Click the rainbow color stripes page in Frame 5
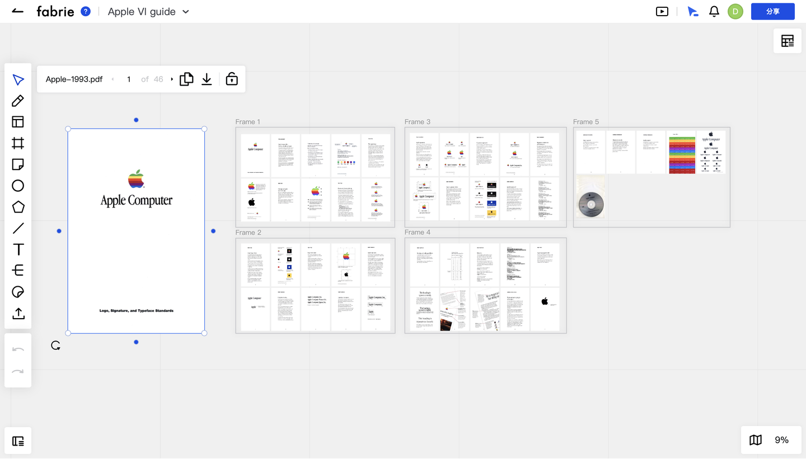 click(x=681, y=153)
